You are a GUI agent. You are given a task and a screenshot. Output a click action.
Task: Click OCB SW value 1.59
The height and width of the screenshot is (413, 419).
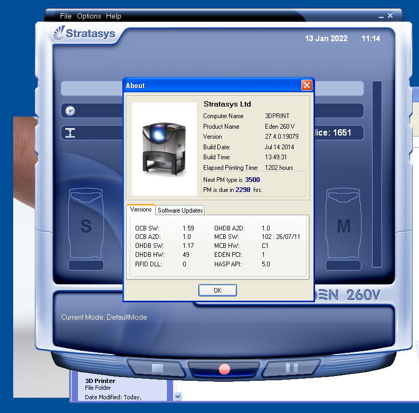pos(188,228)
